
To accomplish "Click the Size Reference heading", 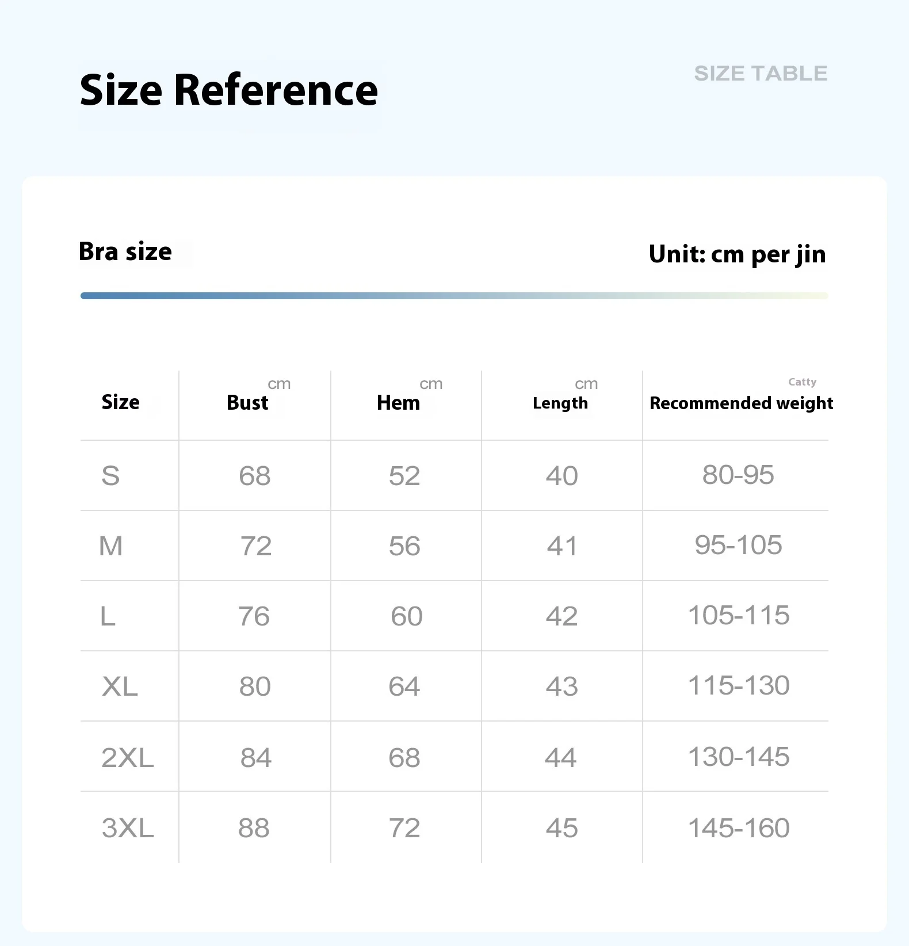I will click(x=228, y=90).
